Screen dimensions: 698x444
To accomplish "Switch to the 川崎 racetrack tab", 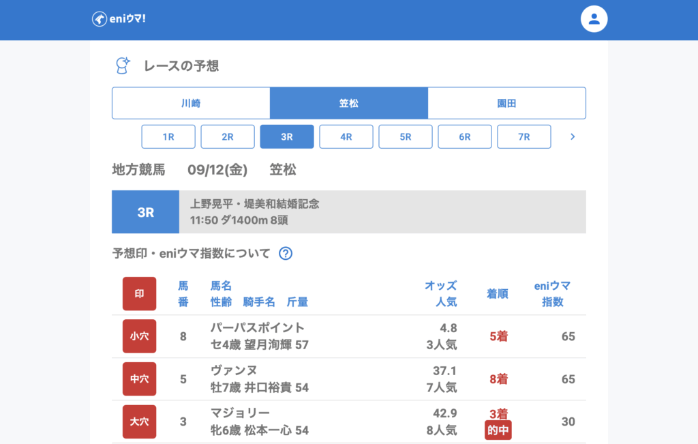I will (x=191, y=103).
